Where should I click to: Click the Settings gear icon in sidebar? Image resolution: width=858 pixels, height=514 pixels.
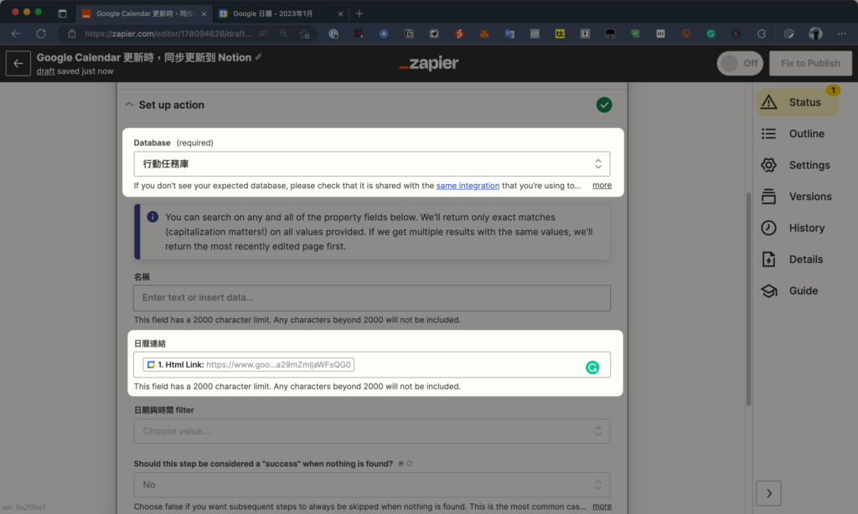click(769, 165)
